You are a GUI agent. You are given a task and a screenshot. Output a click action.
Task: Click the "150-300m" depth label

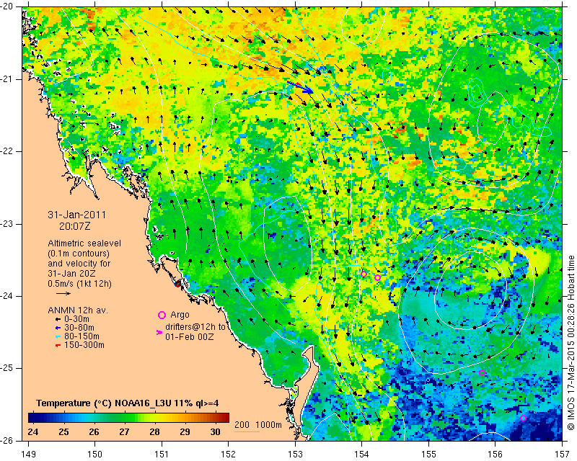click(84, 345)
